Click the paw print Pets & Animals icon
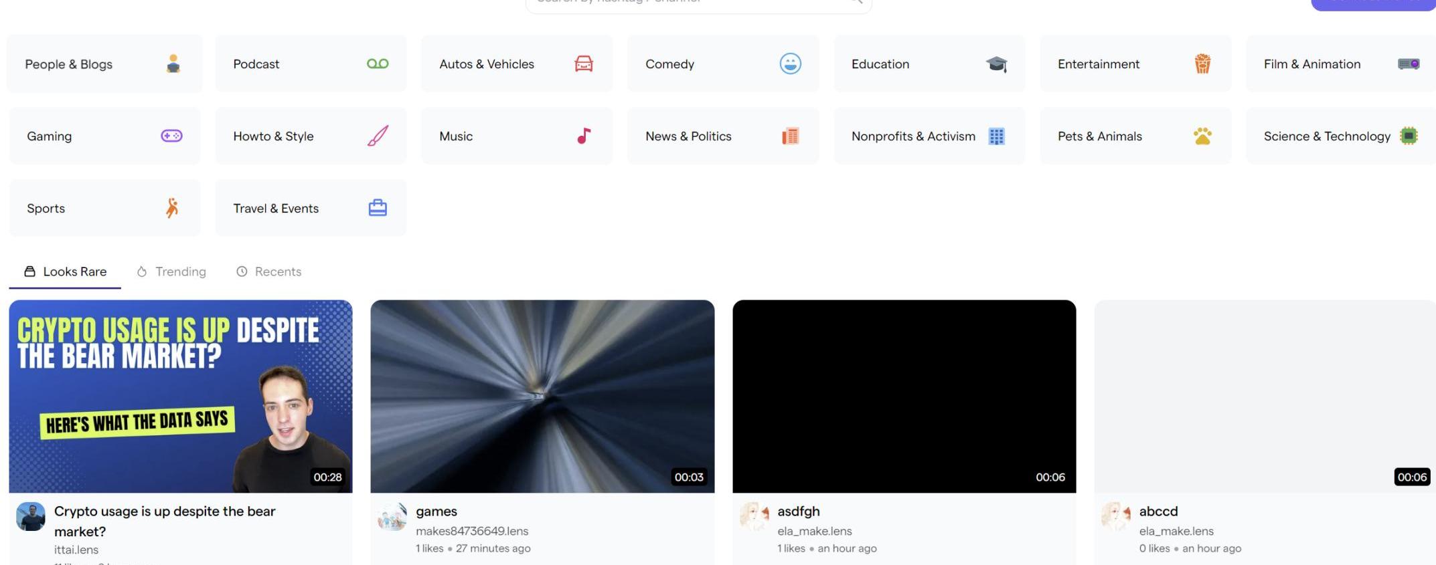 1202,136
